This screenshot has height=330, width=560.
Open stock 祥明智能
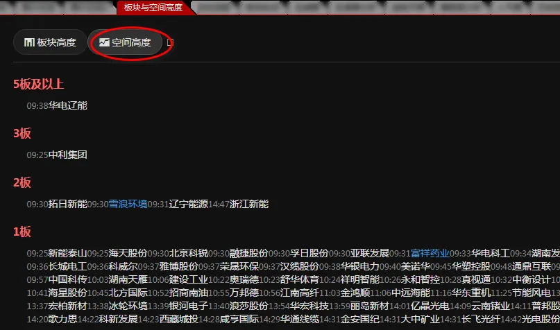click(x=360, y=279)
